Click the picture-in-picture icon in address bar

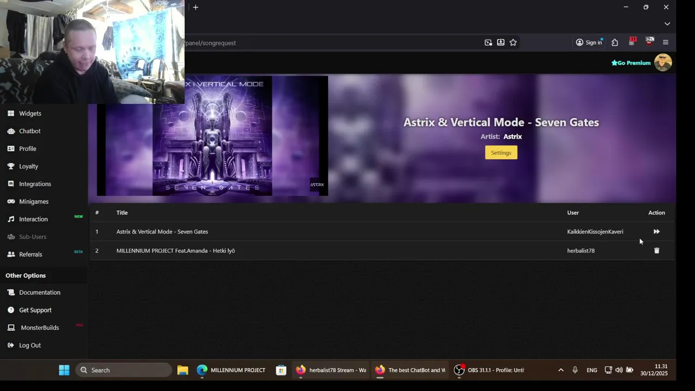[x=488, y=42]
